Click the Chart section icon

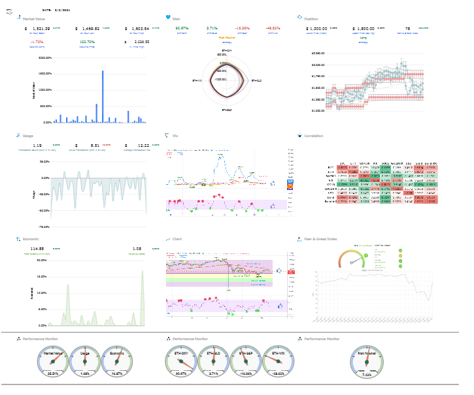click(x=169, y=239)
